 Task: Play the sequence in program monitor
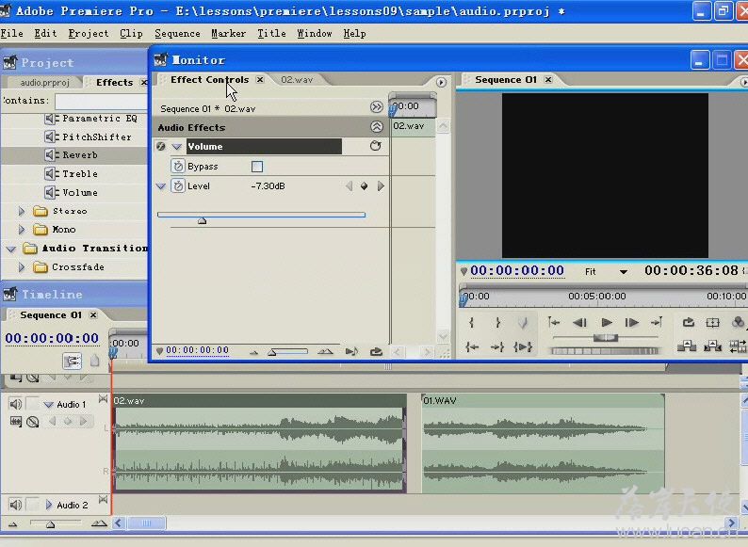coord(607,323)
